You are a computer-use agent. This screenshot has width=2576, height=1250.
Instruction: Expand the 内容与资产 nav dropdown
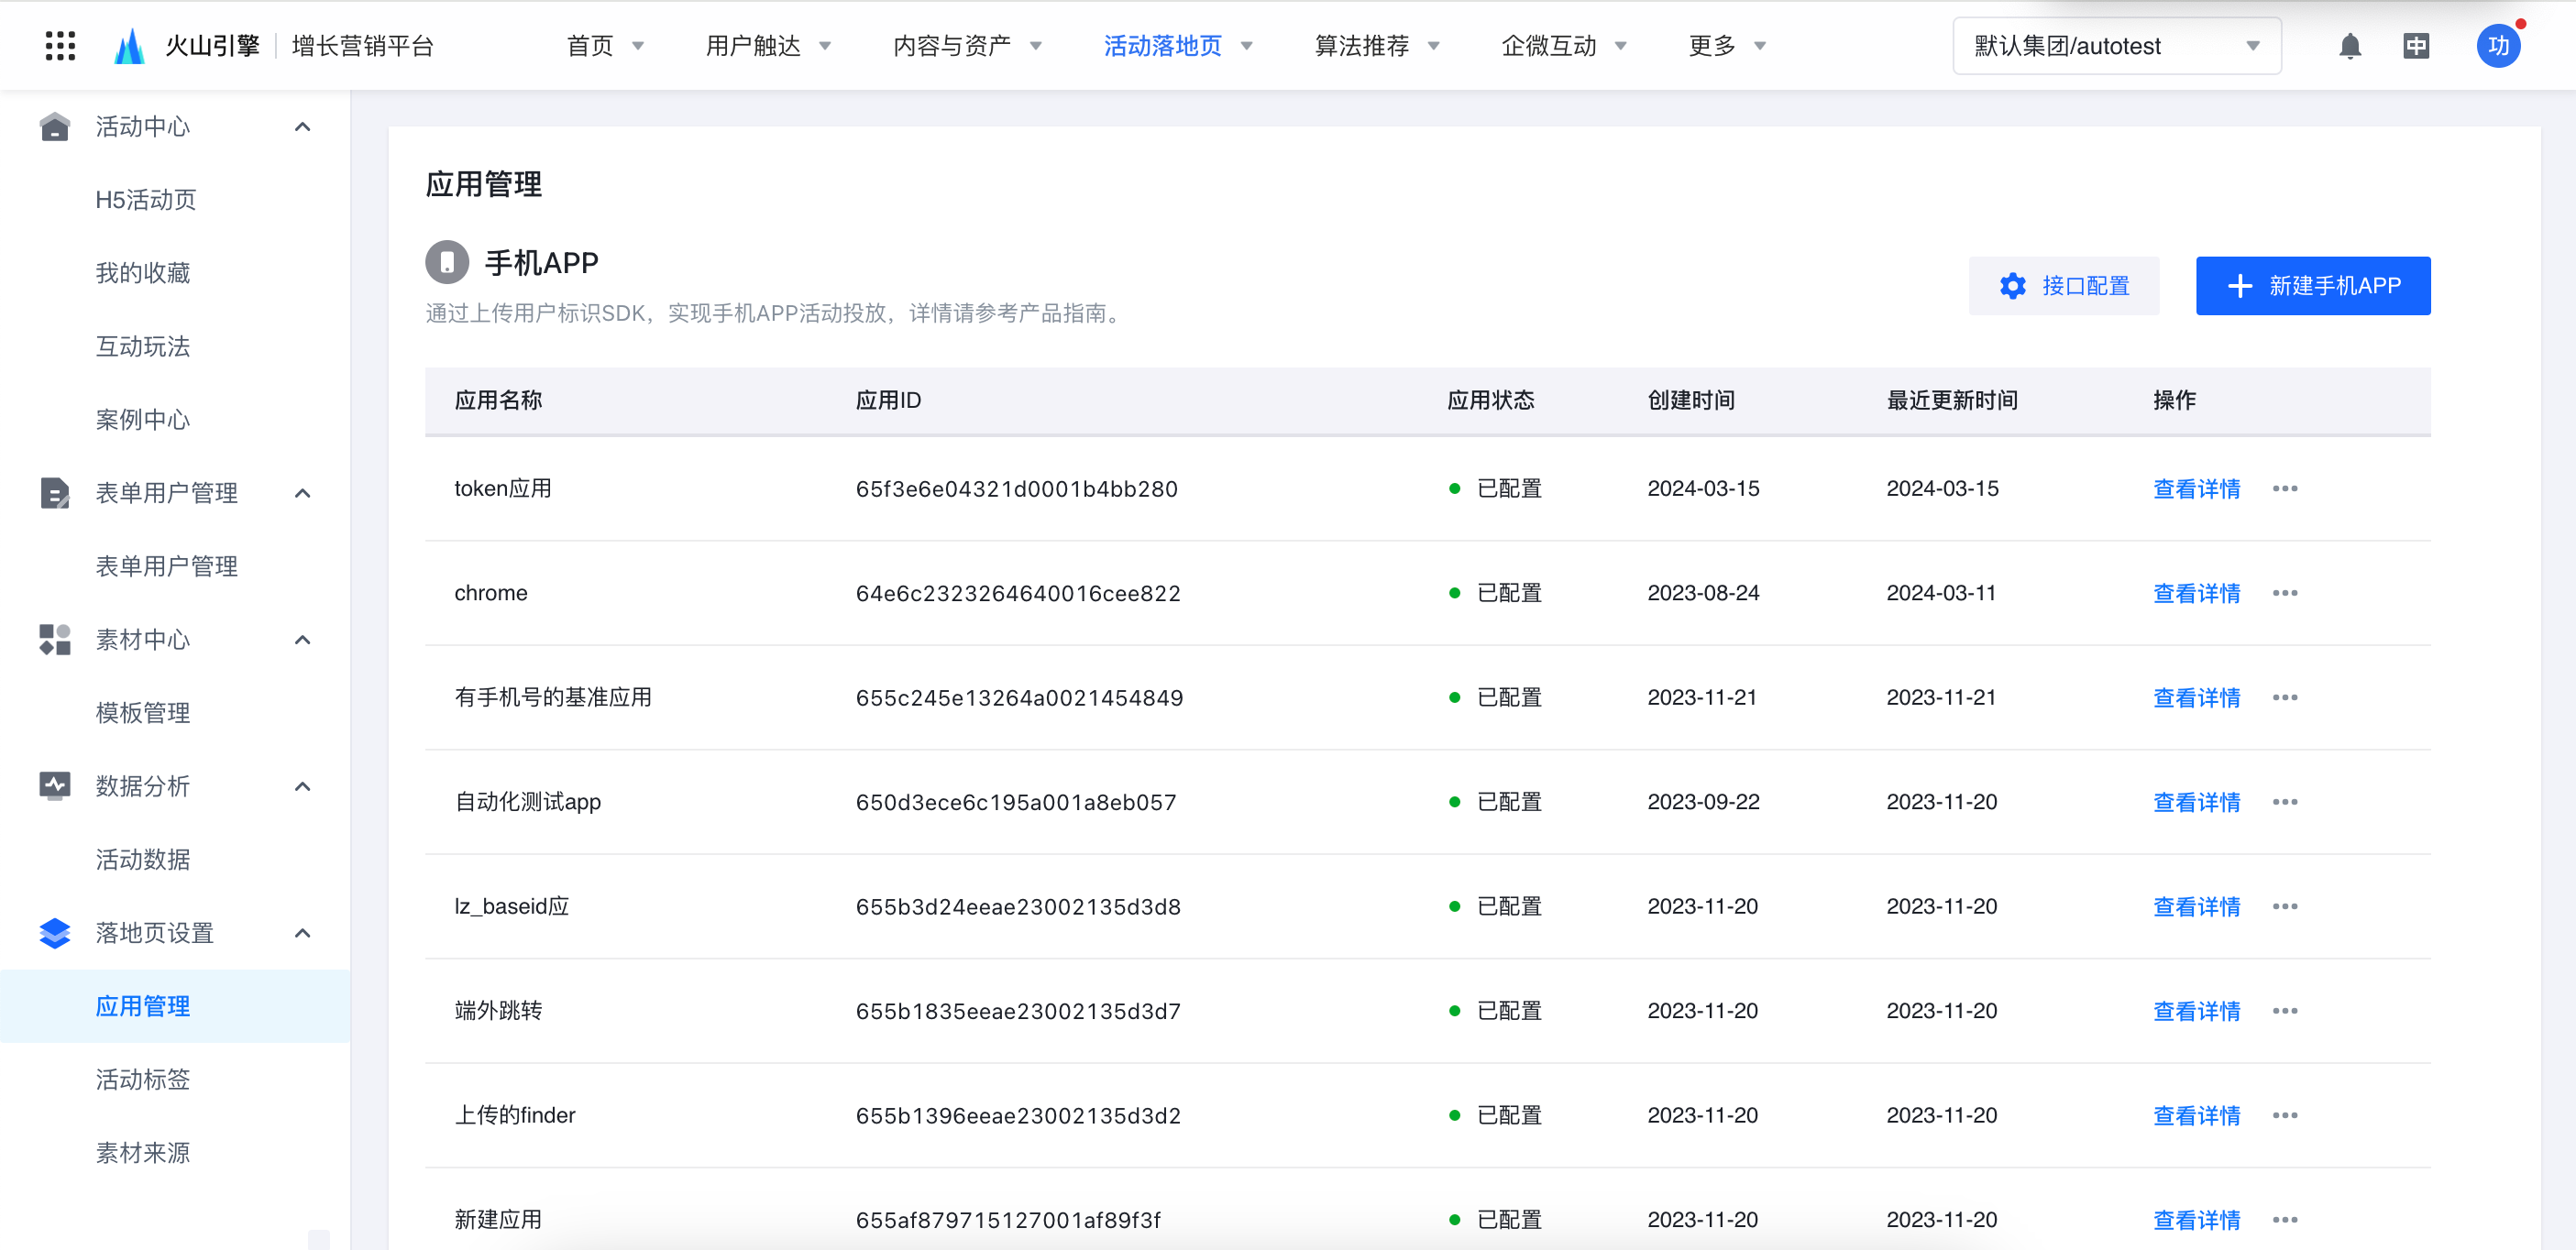click(1036, 46)
